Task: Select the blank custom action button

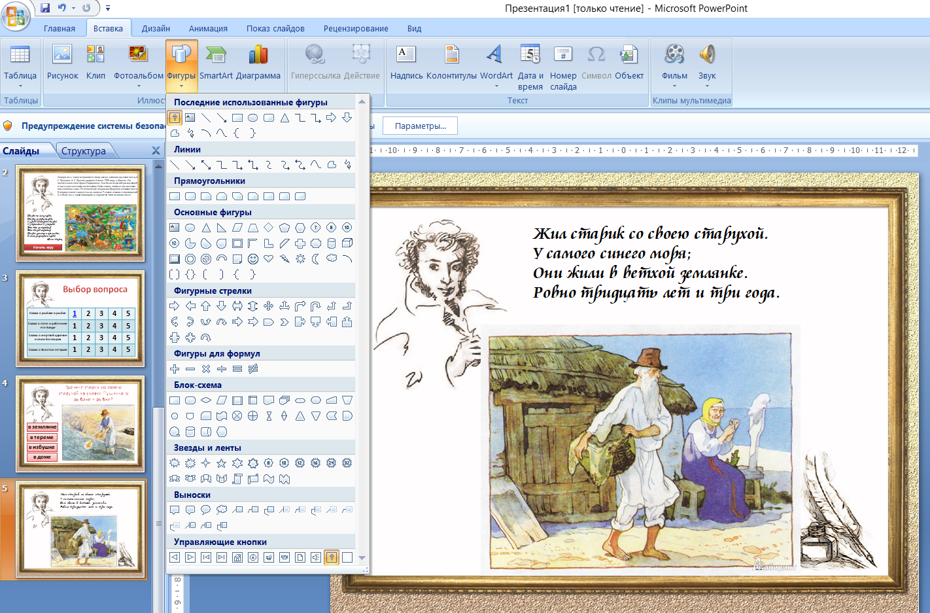Action: coord(347,557)
